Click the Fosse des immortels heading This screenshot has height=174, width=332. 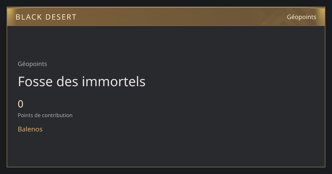[x=82, y=81]
